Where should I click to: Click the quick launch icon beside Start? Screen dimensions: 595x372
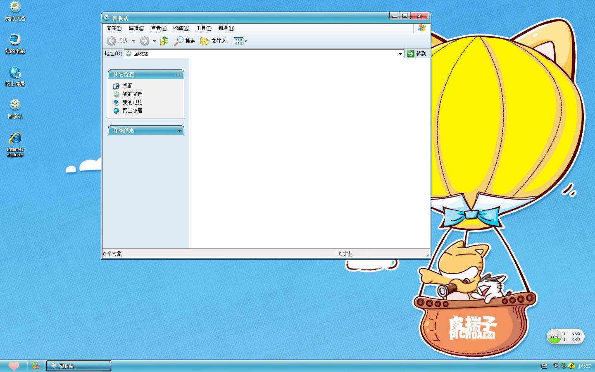36,366
